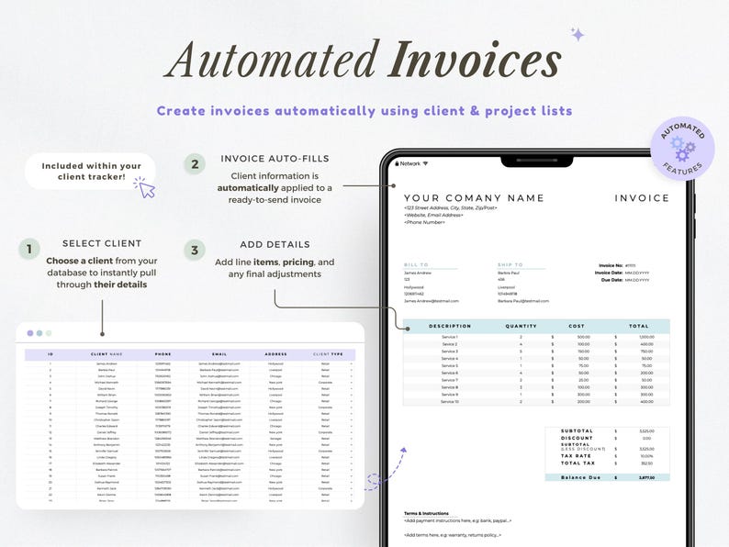Select the ID column header

tap(50, 354)
